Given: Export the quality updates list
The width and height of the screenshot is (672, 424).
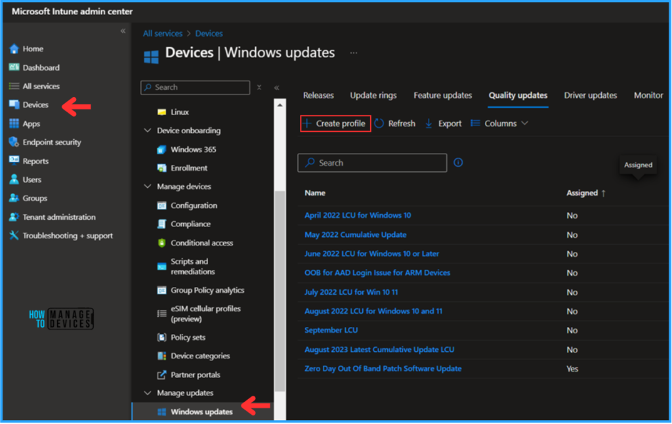Looking at the screenshot, I should [x=443, y=123].
